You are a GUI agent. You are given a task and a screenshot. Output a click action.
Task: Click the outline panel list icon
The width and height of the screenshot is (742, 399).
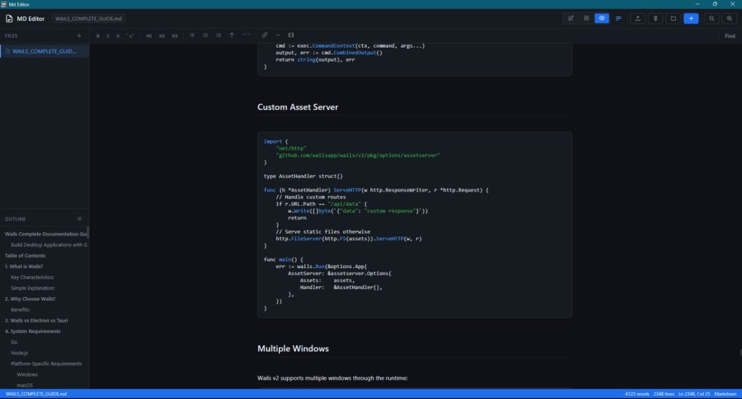point(79,219)
